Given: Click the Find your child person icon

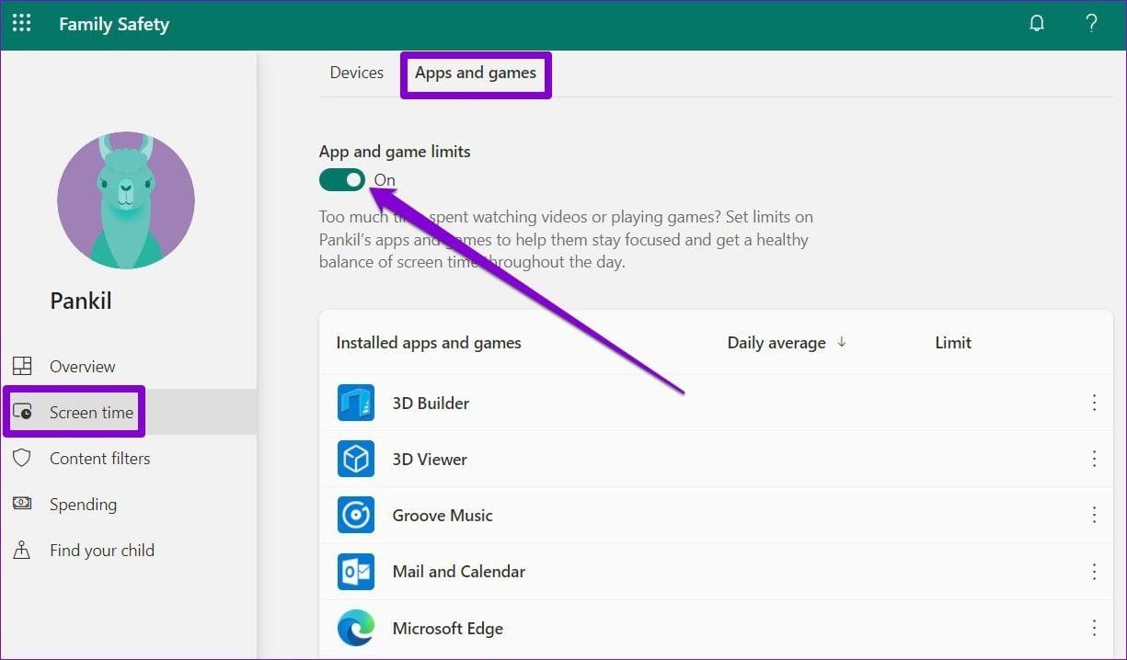Looking at the screenshot, I should (22, 550).
